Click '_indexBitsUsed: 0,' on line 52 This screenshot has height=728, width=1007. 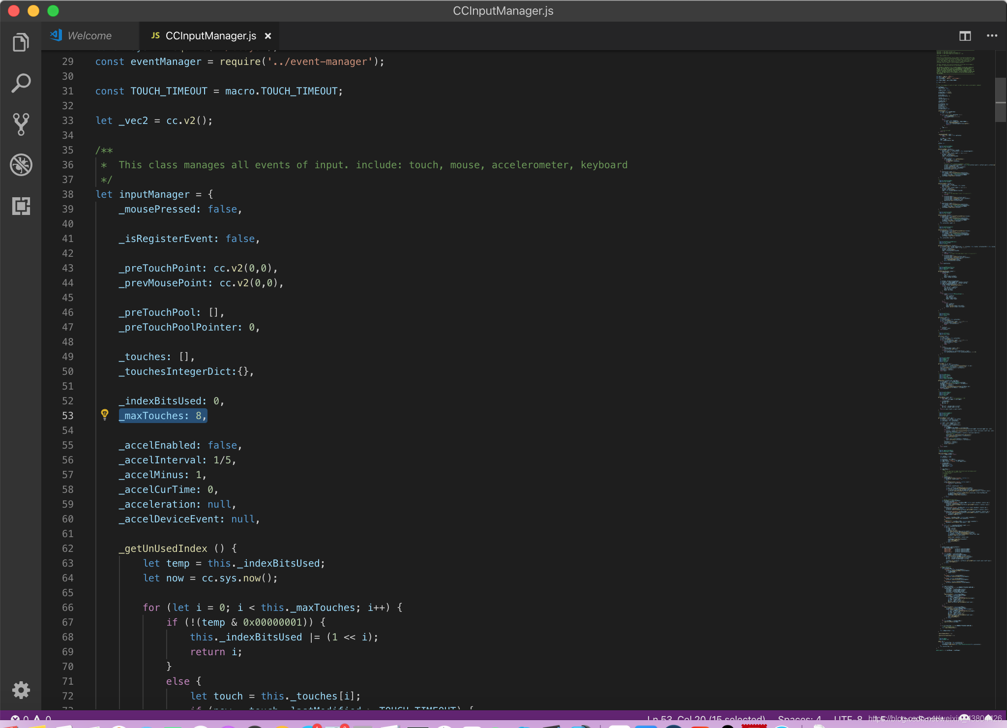(x=172, y=401)
